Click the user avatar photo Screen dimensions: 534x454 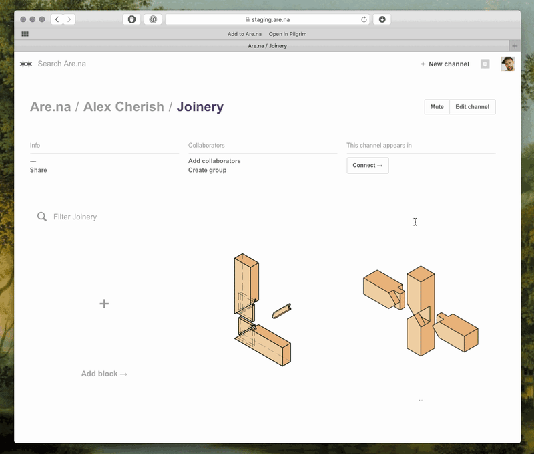pyautogui.click(x=508, y=64)
